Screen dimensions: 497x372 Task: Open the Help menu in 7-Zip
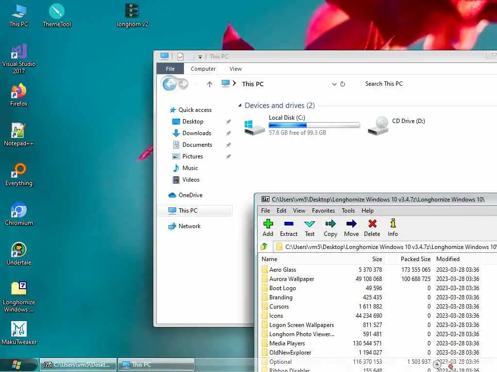coord(367,211)
